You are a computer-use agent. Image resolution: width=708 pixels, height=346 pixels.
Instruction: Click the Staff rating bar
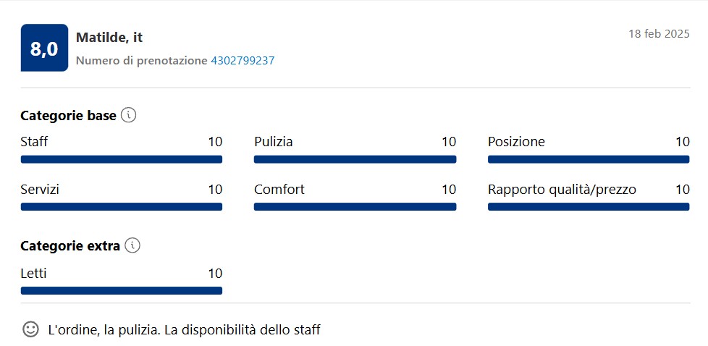(122, 159)
